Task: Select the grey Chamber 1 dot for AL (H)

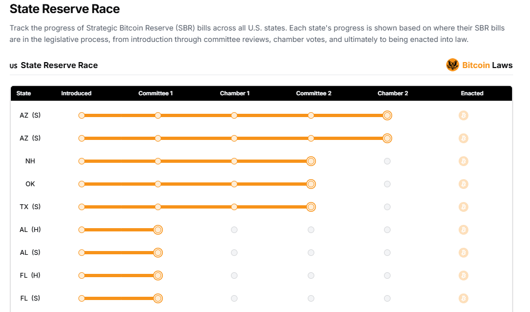Action: pyautogui.click(x=234, y=230)
